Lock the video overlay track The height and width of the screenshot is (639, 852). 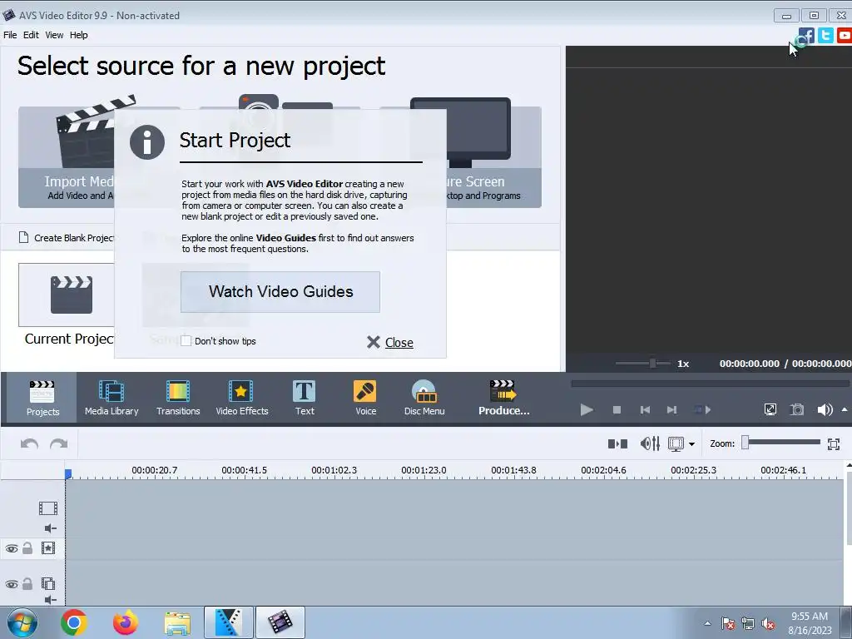(27, 583)
